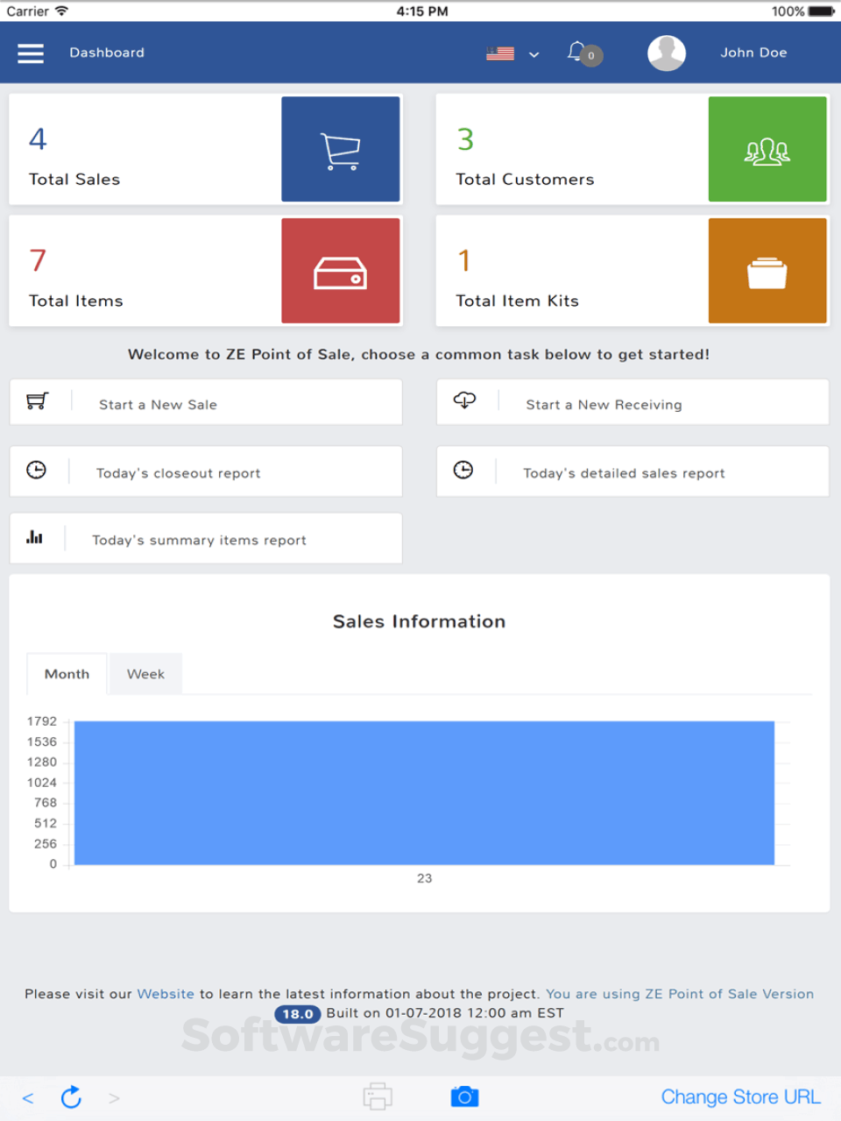
Task: Tap the camera icon in bottom bar
Action: [464, 1096]
